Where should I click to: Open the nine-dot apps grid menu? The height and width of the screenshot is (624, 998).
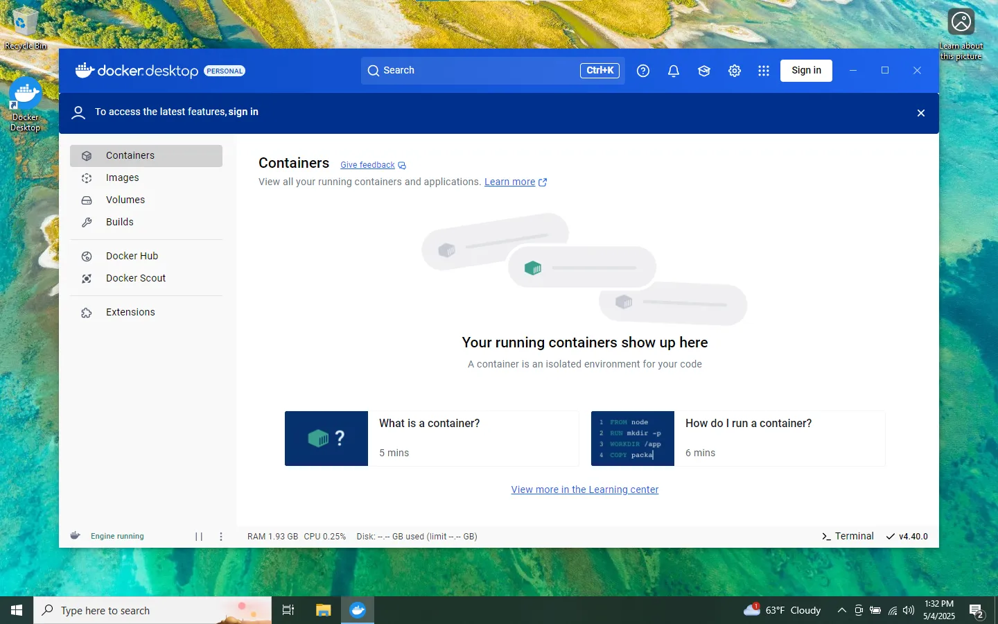(763, 70)
